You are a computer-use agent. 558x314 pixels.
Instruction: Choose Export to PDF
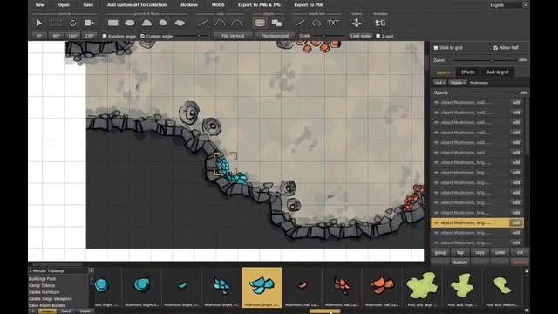(x=309, y=5)
